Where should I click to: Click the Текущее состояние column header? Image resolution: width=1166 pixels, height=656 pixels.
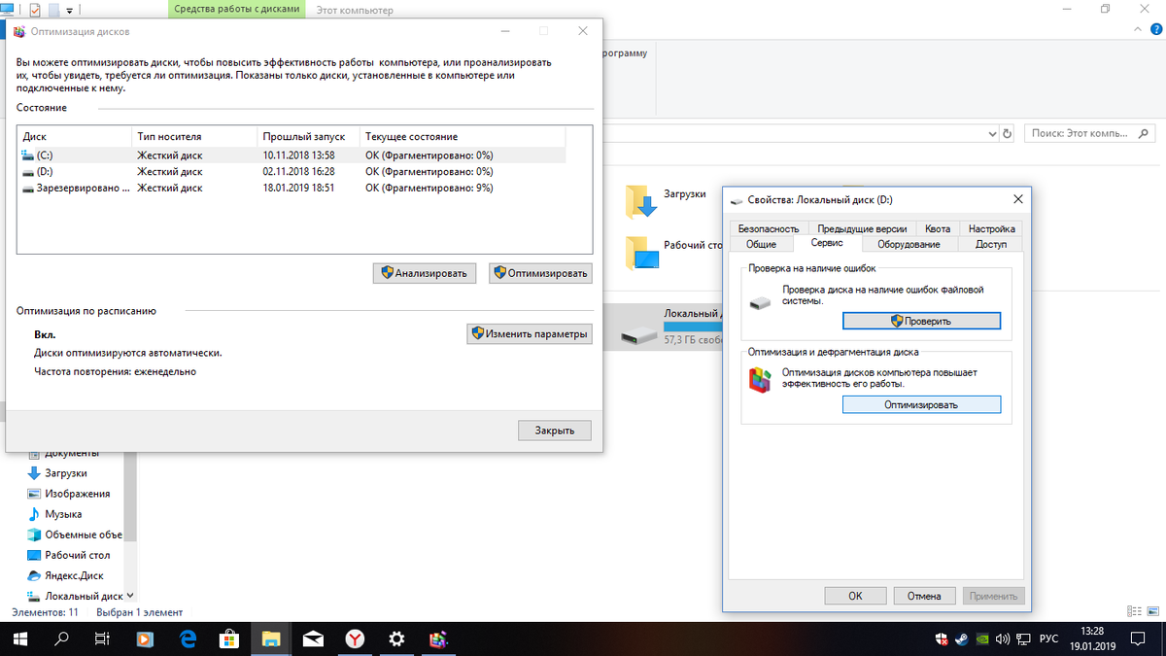(x=463, y=136)
